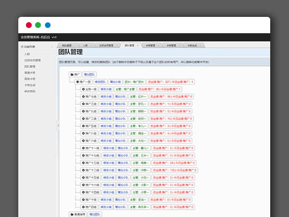
Task: Click 增加团队 button next to 推广
Action: pos(90,75)
